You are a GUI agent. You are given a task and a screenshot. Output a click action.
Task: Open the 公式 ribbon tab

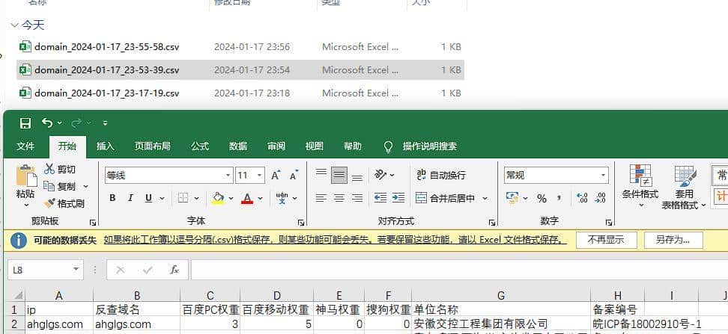(x=200, y=146)
